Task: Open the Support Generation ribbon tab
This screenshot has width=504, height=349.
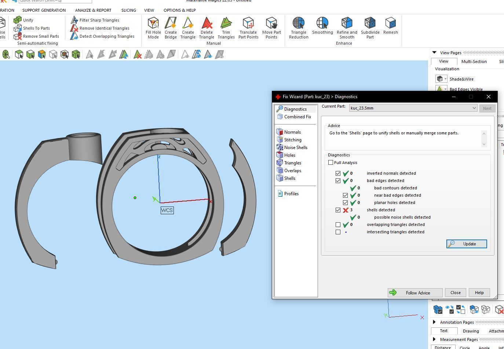Action: click(x=44, y=10)
